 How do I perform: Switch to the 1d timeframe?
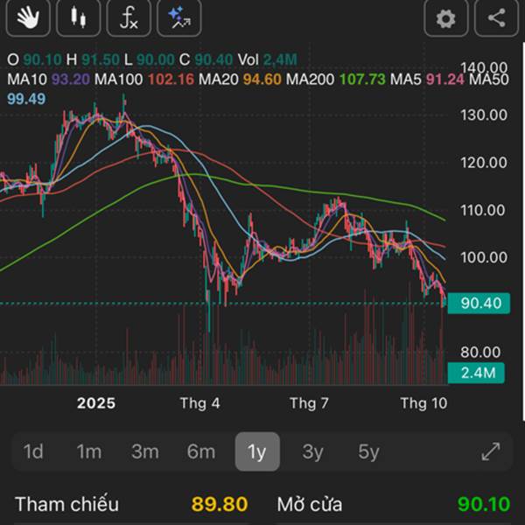[x=33, y=451]
